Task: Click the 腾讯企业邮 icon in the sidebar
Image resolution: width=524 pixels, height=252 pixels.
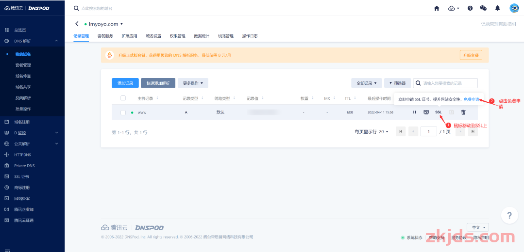Action: (7, 209)
